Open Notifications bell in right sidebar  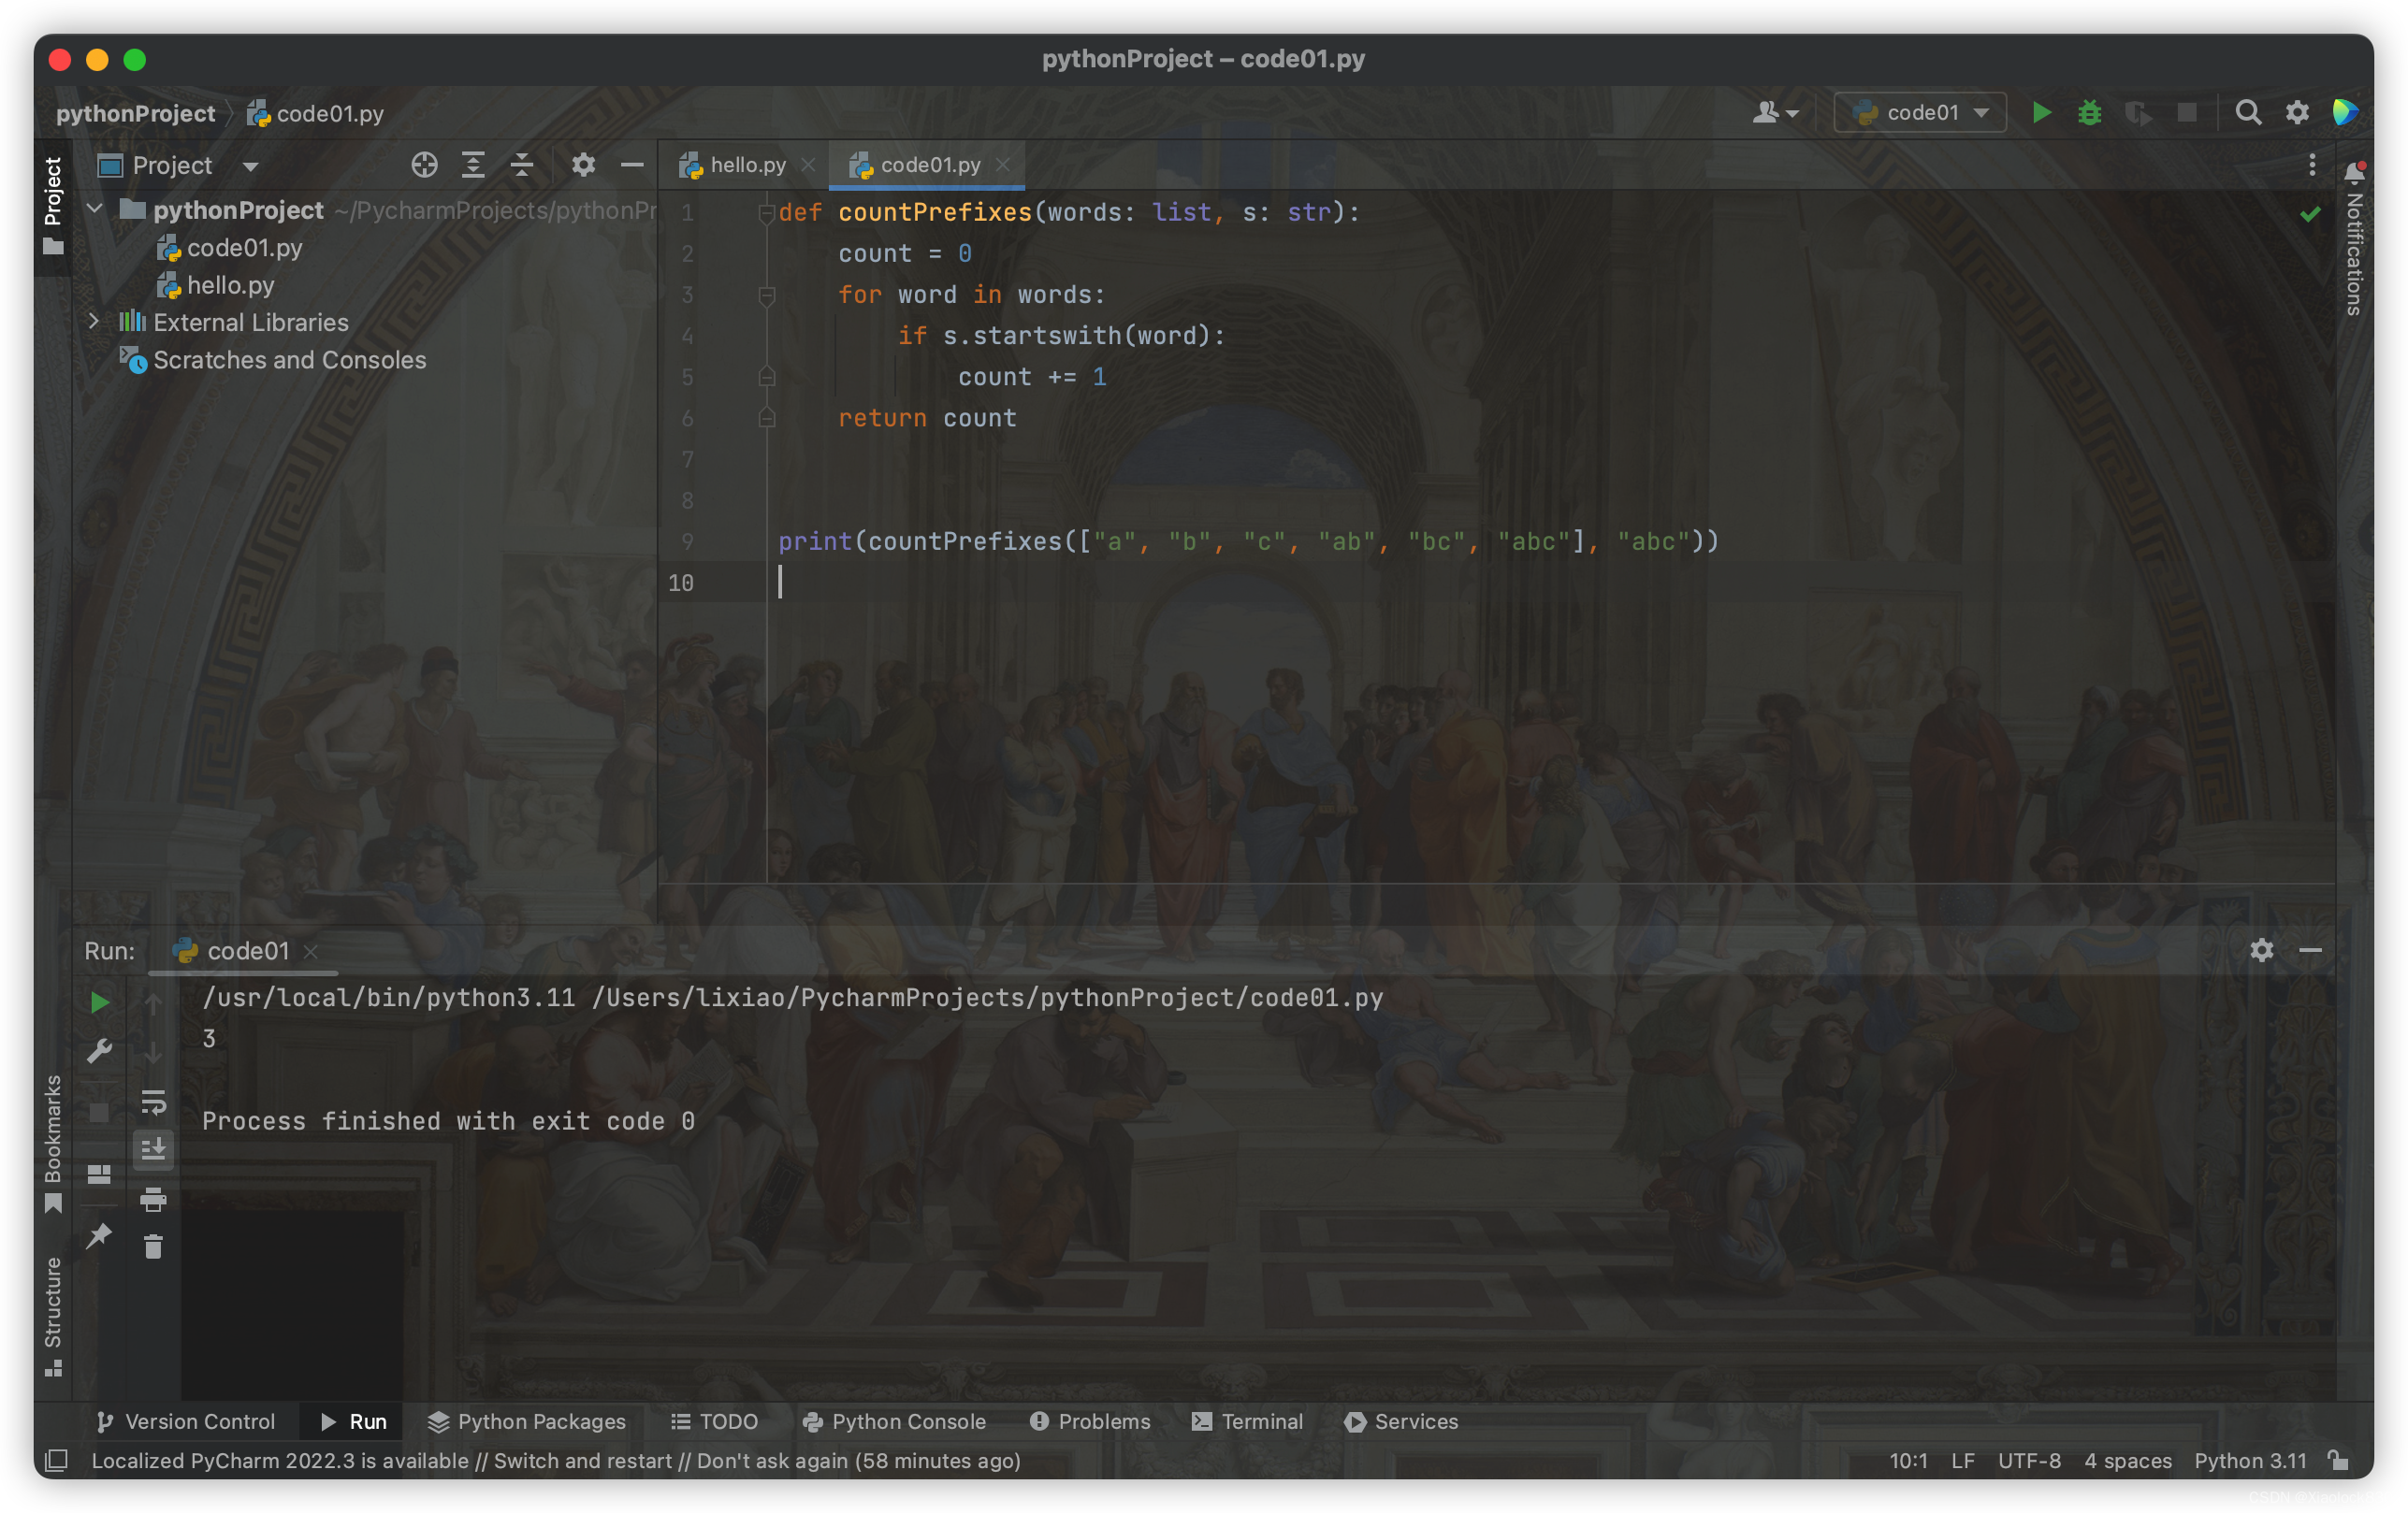tap(2354, 172)
